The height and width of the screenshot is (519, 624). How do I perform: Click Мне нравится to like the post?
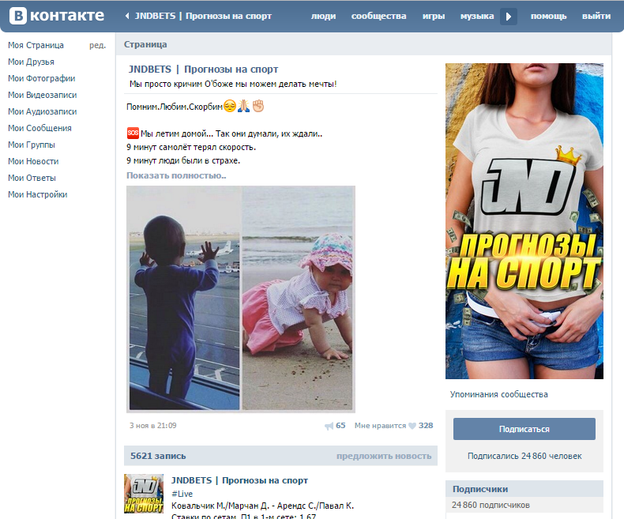380,426
